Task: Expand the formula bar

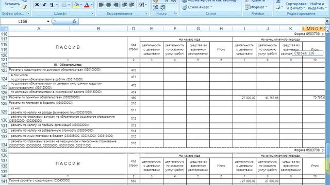Action: point(327,21)
